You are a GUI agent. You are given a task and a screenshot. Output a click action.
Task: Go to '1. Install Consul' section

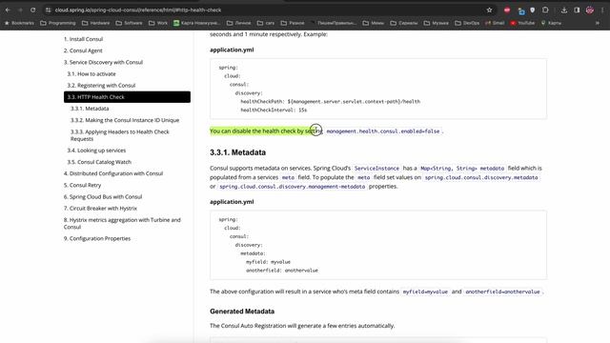(x=83, y=39)
